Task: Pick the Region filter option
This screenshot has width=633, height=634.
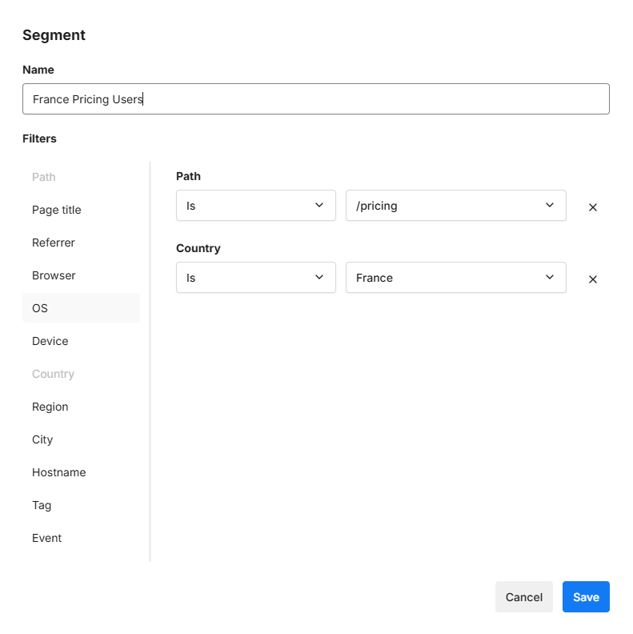Action: [x=50, y=407]
